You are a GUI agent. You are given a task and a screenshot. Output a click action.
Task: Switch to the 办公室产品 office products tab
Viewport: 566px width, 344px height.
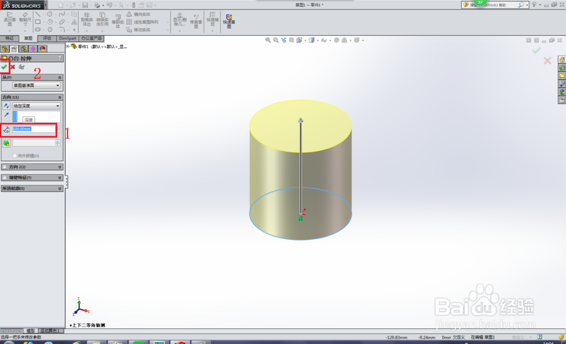[x=91, y=38]
